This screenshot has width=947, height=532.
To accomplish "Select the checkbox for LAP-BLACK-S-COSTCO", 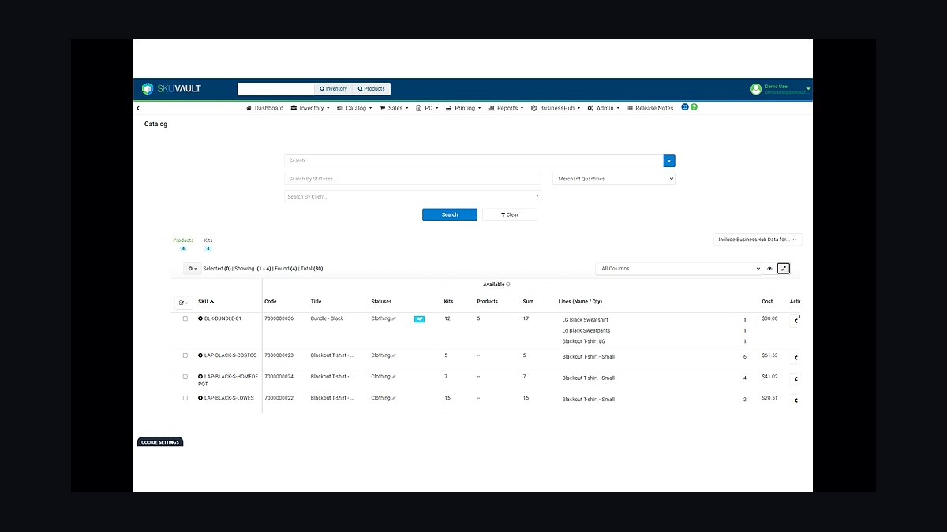I will coord(185,355).
